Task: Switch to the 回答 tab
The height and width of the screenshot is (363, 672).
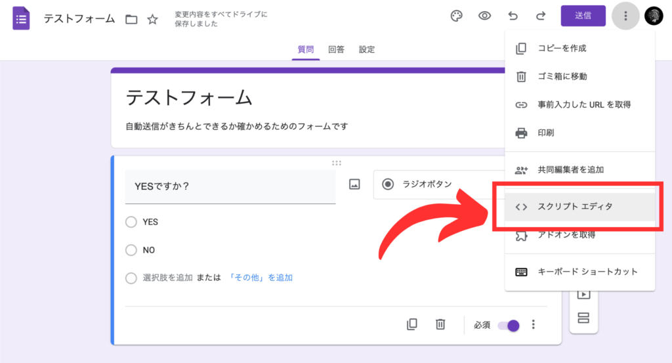Action: click(x=336, y=49)
